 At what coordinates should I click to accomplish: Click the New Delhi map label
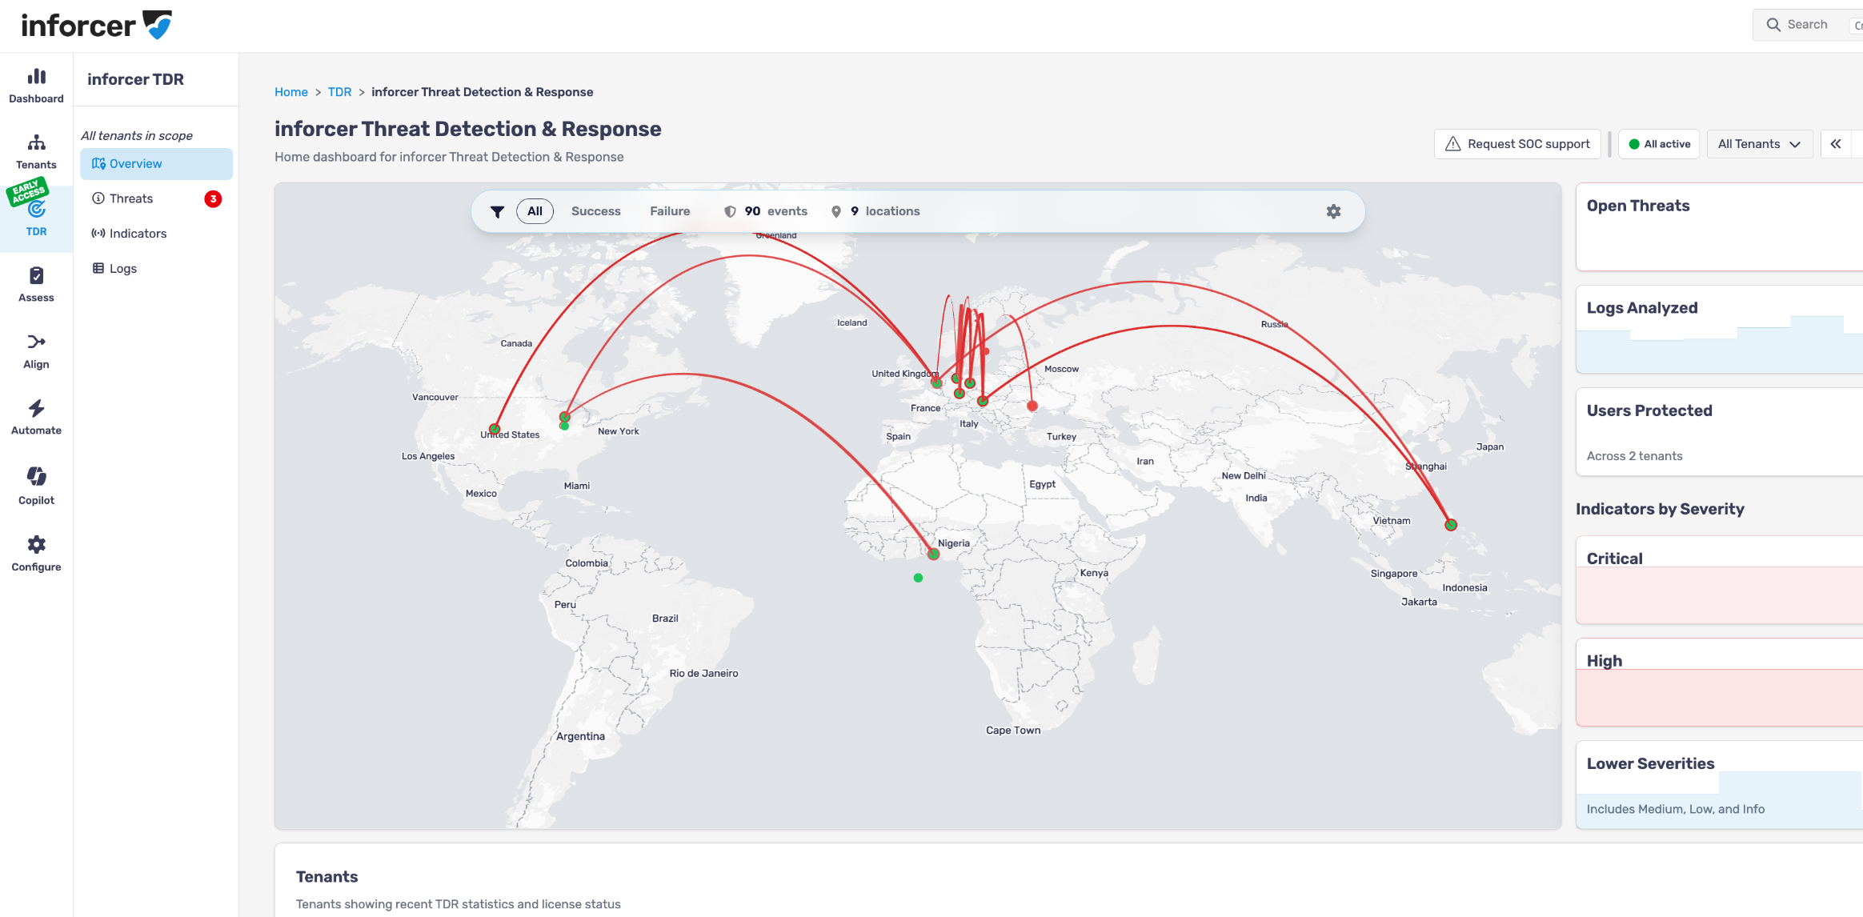click(1244, 476)
